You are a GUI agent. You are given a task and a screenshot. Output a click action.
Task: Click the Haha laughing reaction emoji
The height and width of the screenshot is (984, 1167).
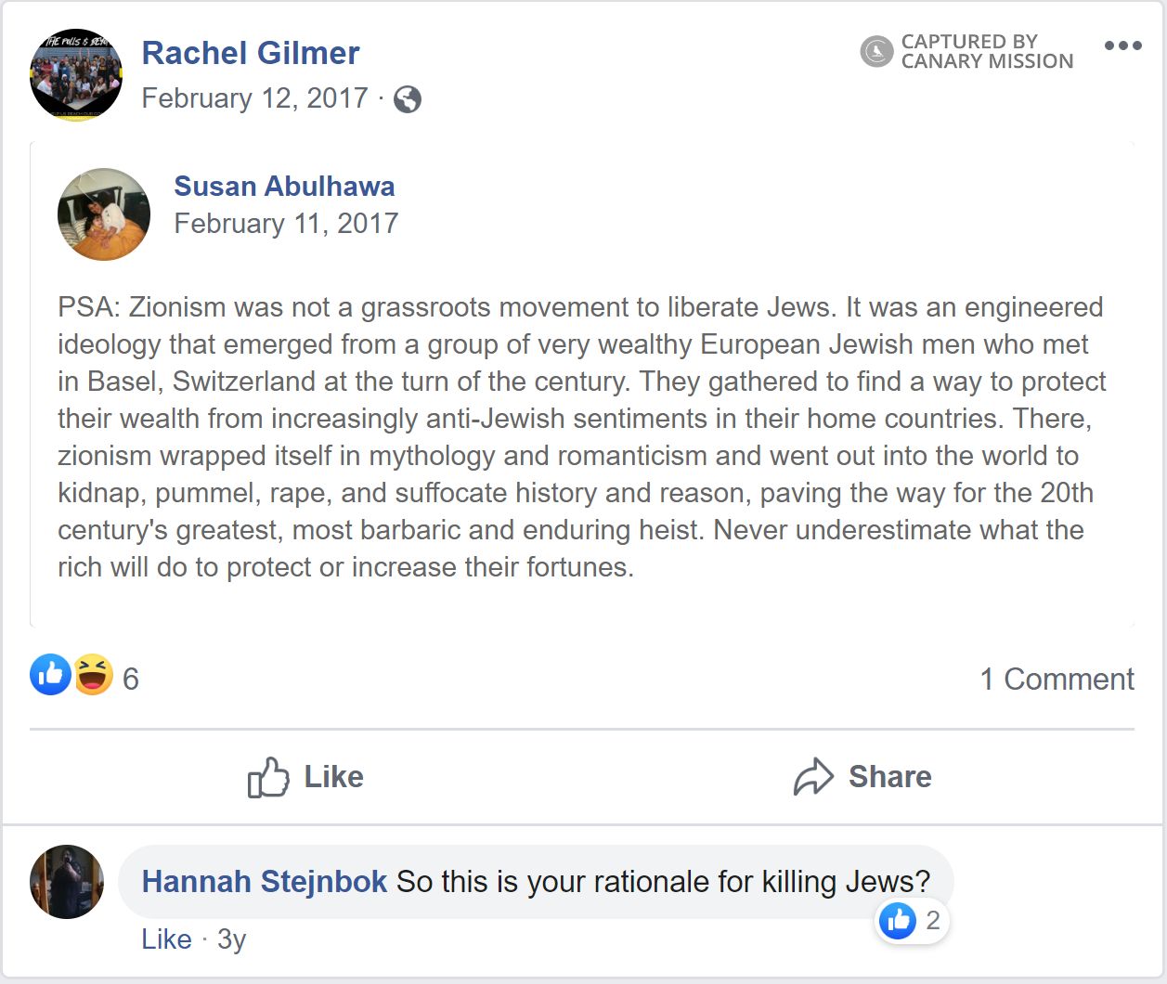94,675
